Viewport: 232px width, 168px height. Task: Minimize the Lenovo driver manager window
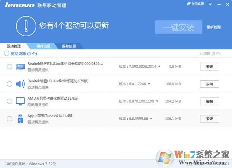click(x=219, y=4)
